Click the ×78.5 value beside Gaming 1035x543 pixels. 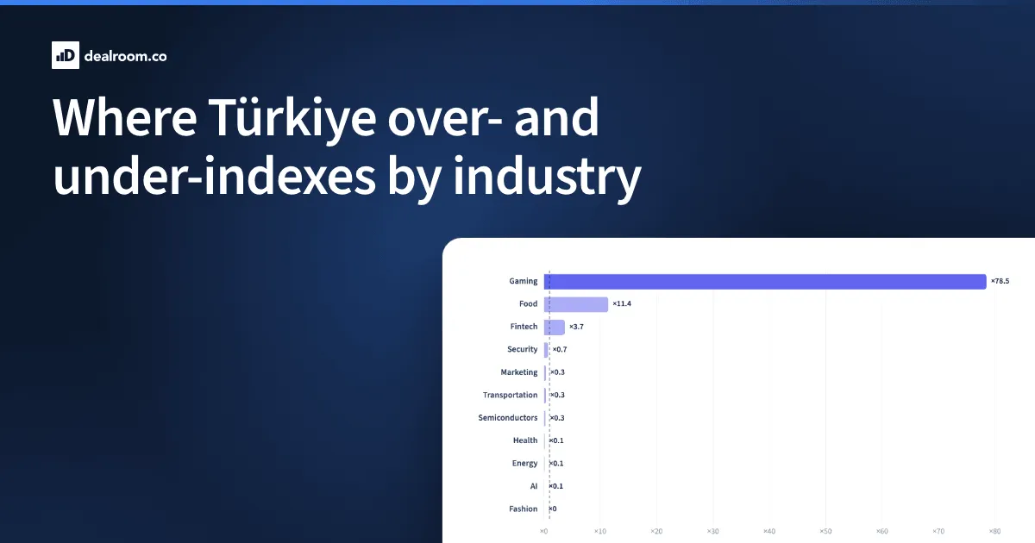(x=1000, y=281)
